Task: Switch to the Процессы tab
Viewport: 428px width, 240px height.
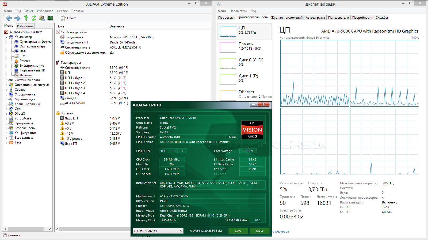Action: (x=226, y=18)
